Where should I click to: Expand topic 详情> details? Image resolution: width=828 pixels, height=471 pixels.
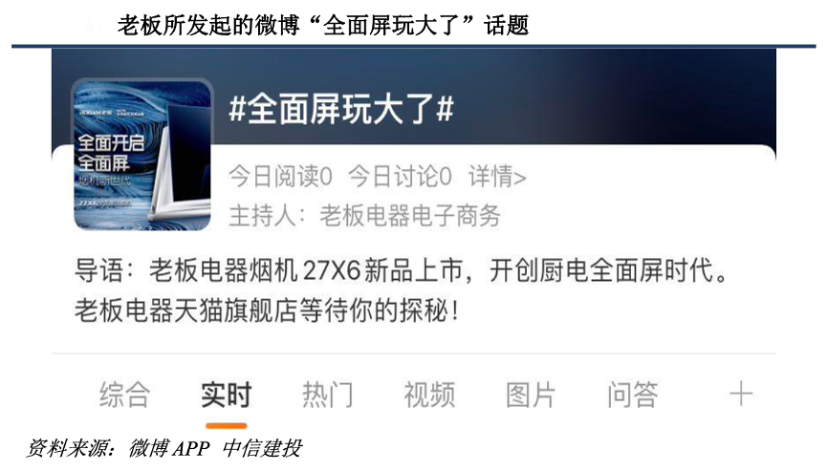click(x=497, y=177)
